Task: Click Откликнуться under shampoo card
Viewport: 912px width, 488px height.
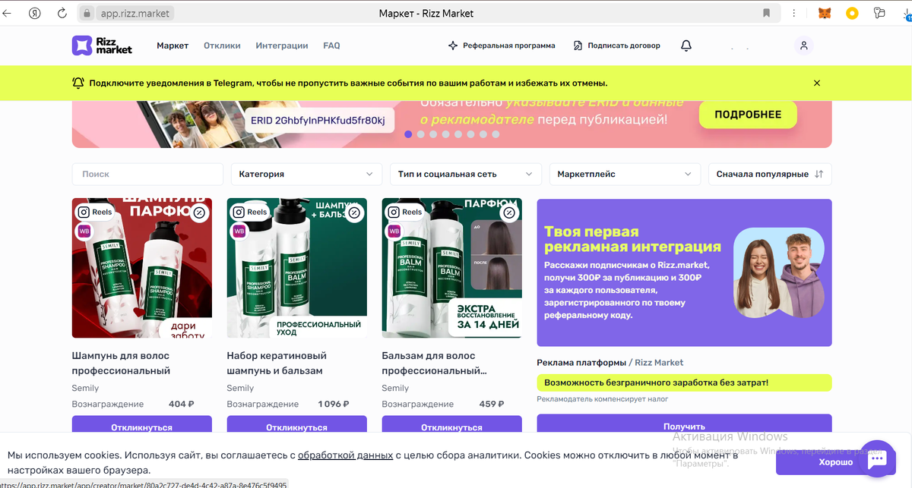Action: click(x=142, y=425)
